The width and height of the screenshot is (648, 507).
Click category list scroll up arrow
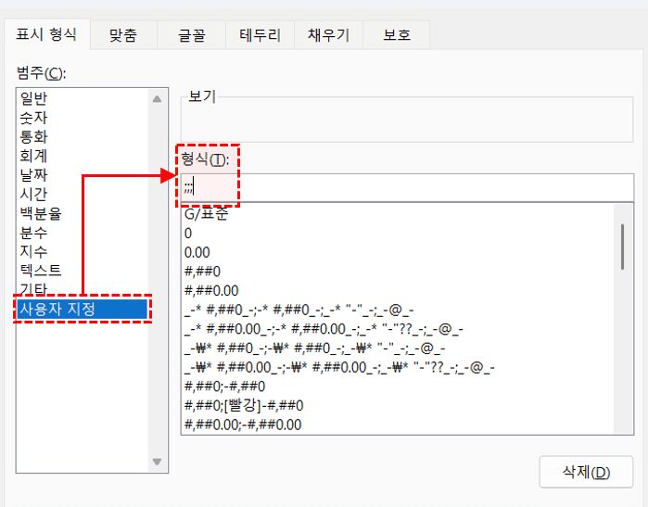[x=157, y=98]
